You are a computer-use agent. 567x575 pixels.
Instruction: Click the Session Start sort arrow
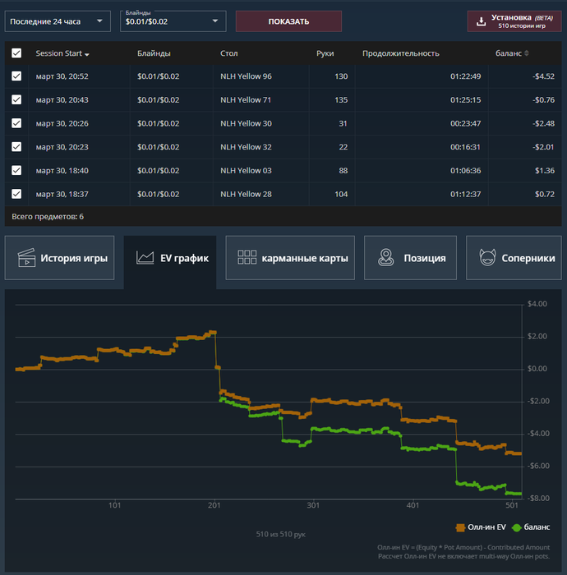87,54
